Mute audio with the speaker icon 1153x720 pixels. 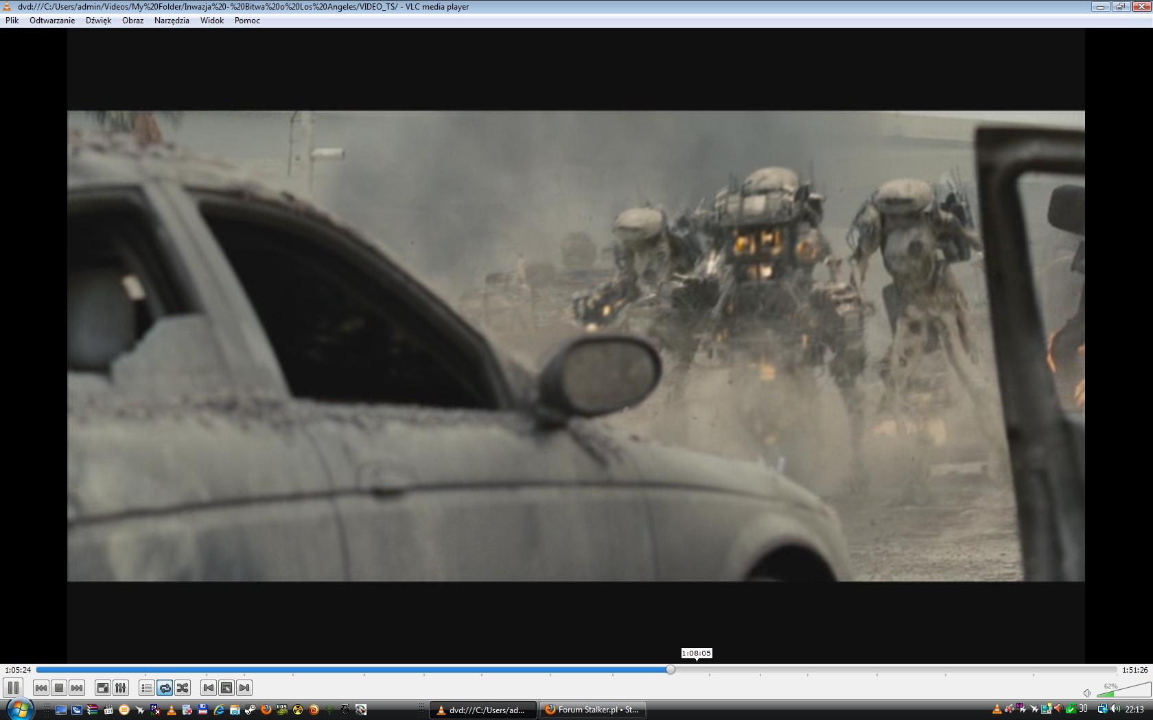pos(1087,693)
